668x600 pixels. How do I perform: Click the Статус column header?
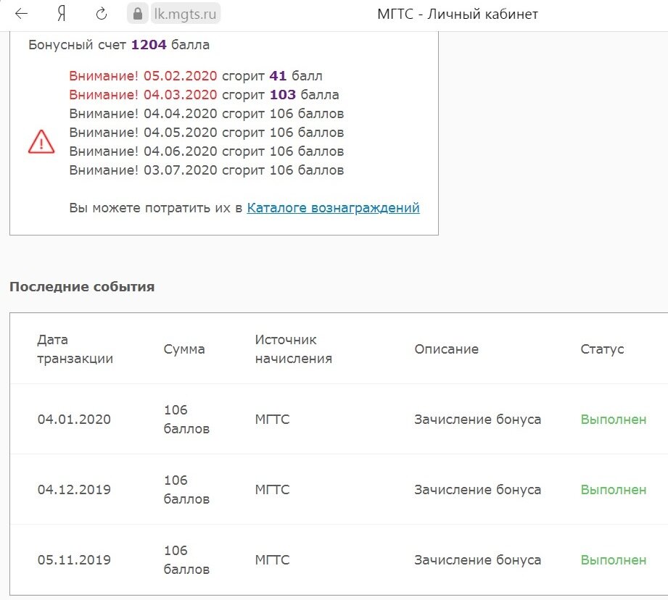coord(602,349)
